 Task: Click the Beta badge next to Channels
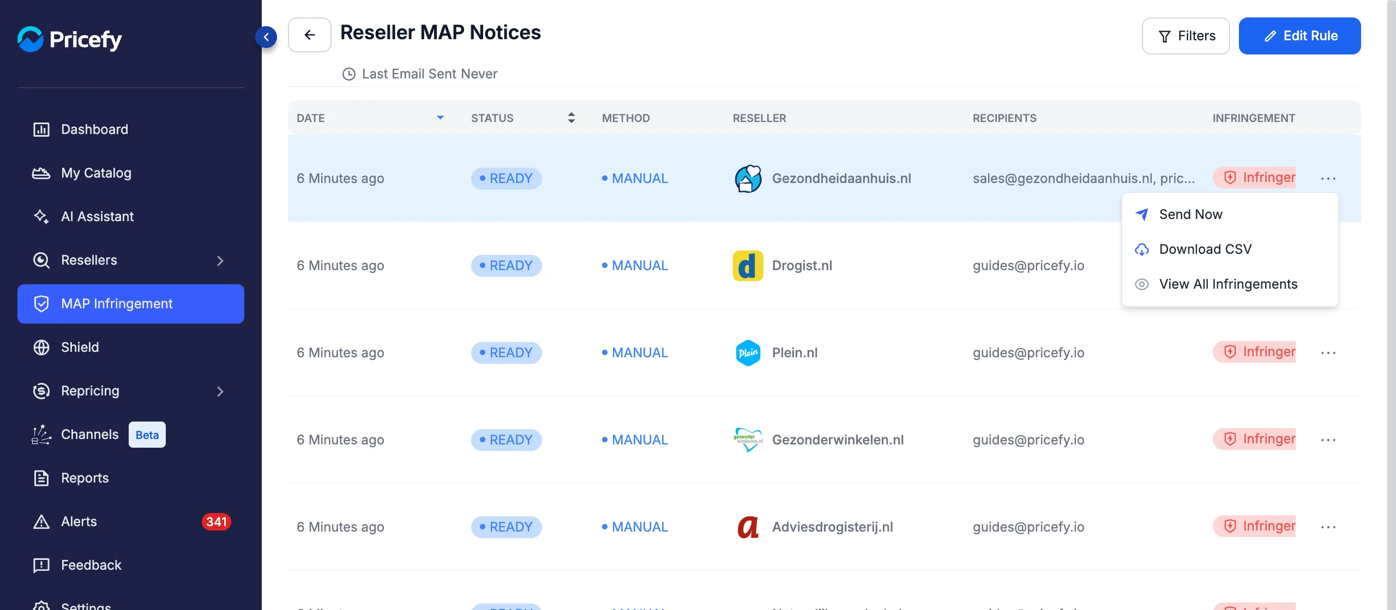pos(147,435)
